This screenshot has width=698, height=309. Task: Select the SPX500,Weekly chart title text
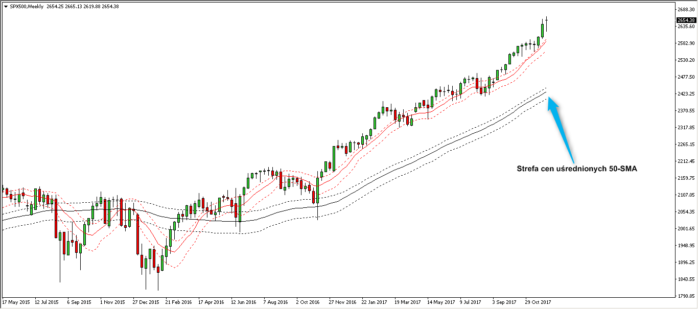26,6
